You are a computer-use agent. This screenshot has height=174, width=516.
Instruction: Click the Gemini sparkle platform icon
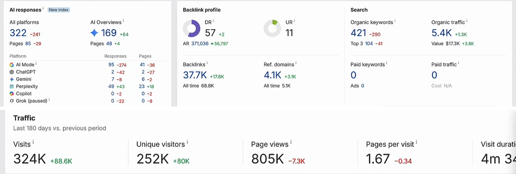click(12, 79)
